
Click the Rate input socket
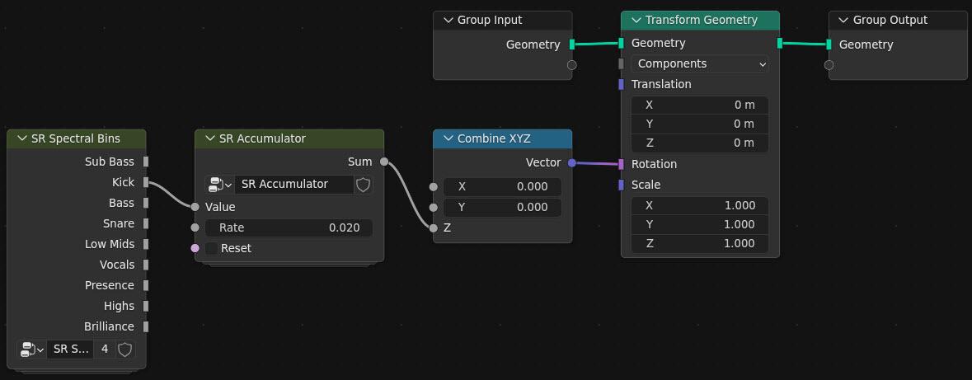click(195, 228)
